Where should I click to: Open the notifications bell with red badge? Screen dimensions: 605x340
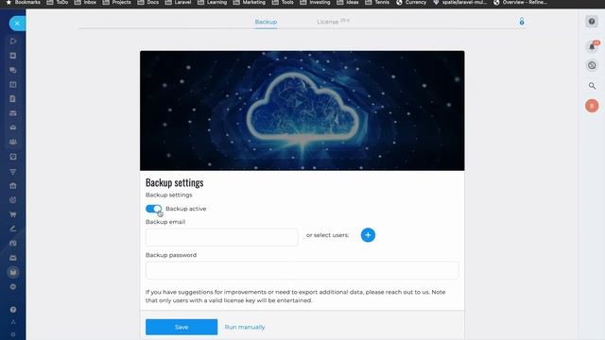click(x=593, y=46)
